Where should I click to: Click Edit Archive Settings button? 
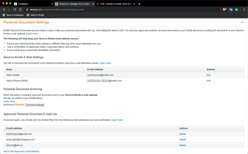(35, 105)
